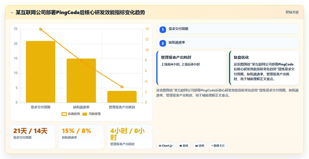The height and width of the screenshot is (159, 309).
Task: Click x-axis label 管理报表产出耗时
Action: [122, 107]
